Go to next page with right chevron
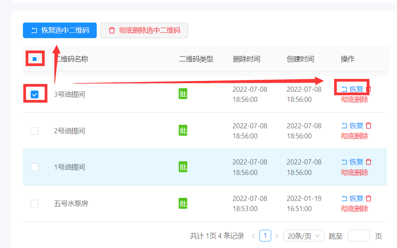This screenshot has width=397, height=248. click(277, 236)
